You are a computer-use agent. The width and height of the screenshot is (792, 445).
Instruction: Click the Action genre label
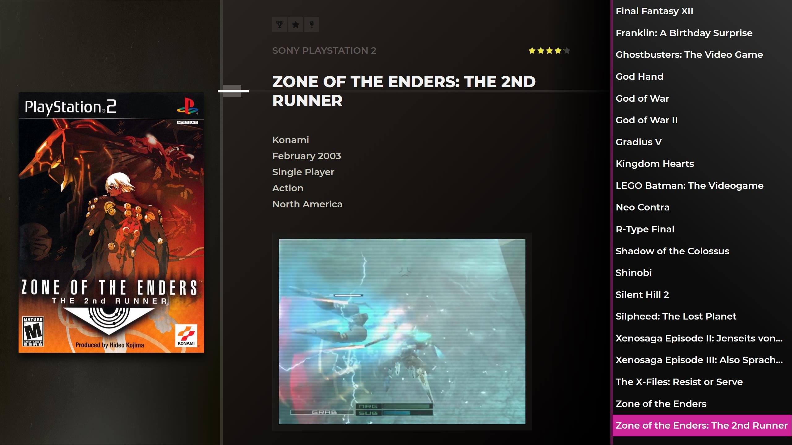coord(288,188)
